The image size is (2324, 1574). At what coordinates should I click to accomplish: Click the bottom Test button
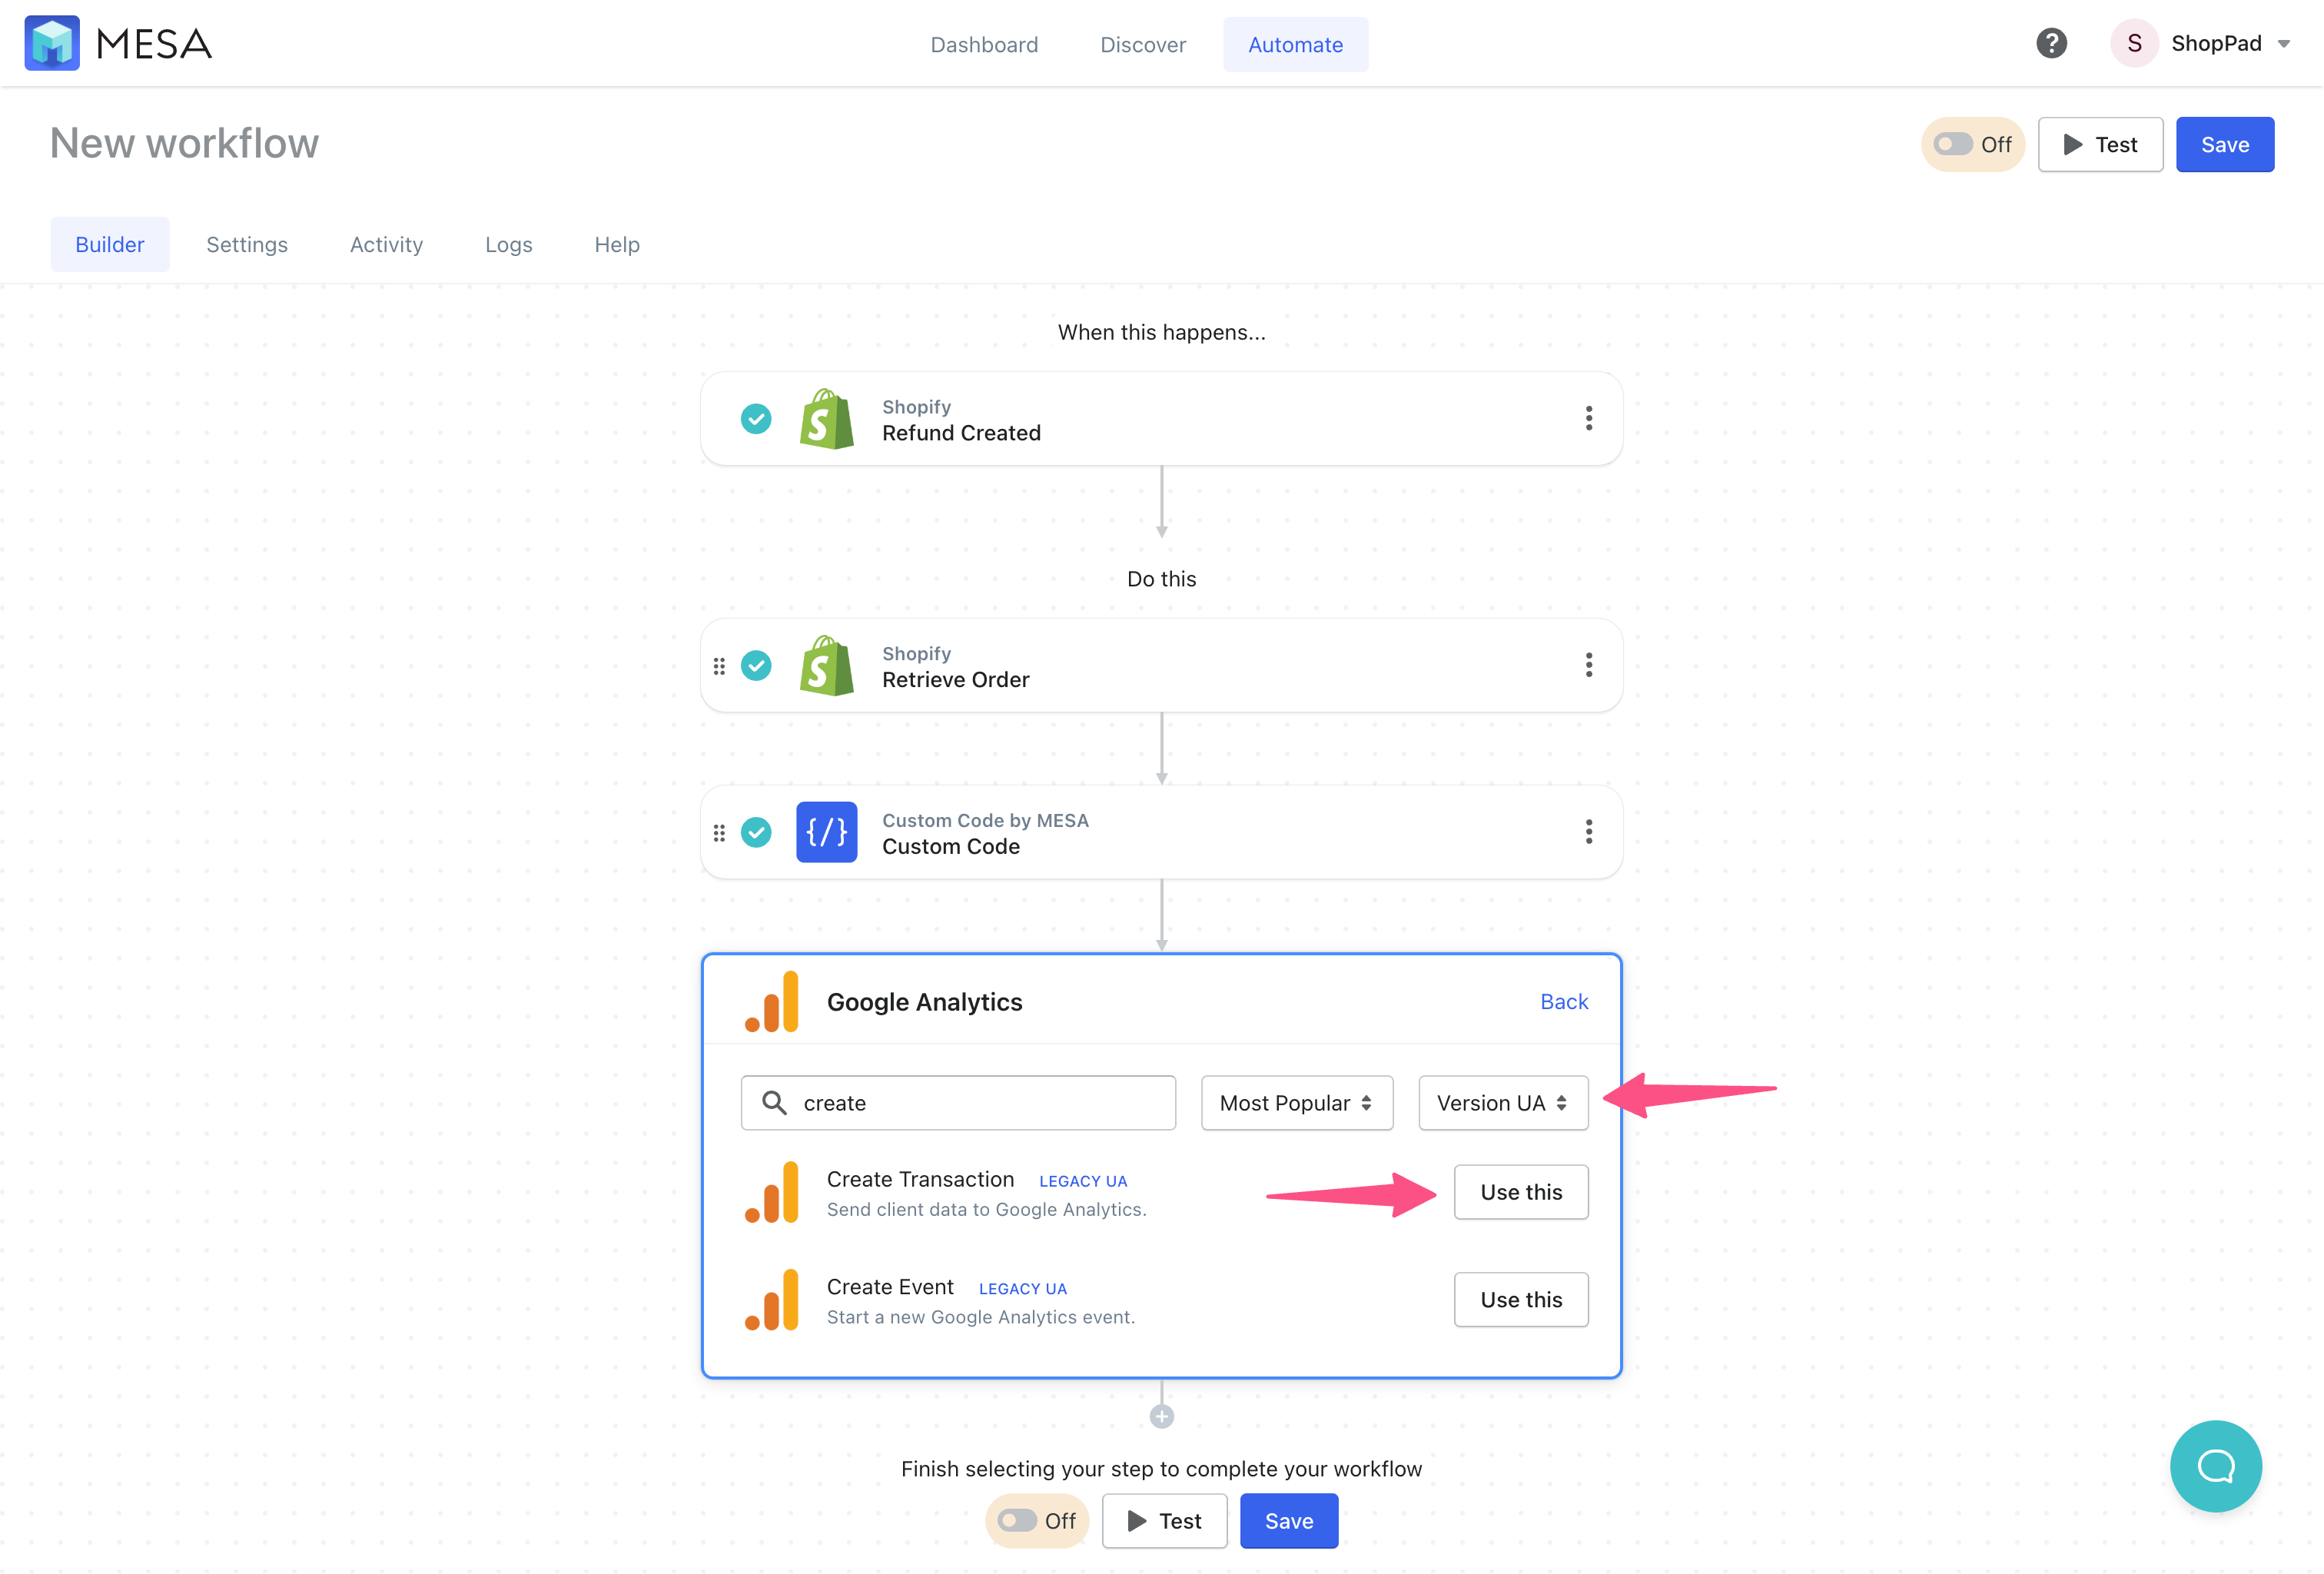[x=1164, y=1521]
